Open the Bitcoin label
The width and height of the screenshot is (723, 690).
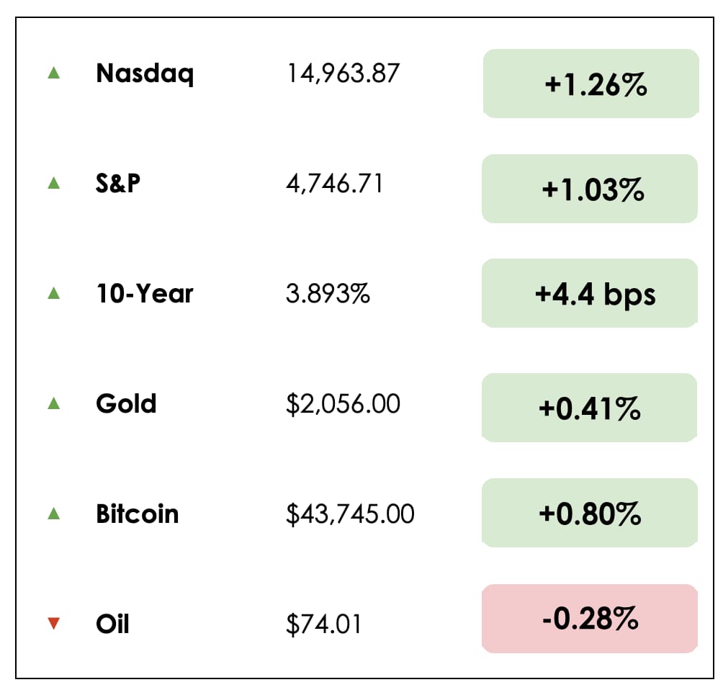click(x=137, y=514)
